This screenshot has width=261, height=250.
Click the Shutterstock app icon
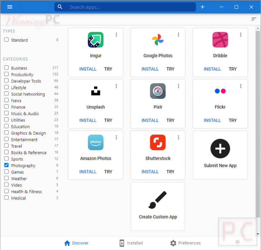[x=158, y=142]
